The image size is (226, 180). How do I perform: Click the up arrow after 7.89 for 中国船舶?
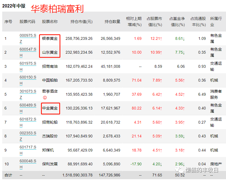point(161,80)
